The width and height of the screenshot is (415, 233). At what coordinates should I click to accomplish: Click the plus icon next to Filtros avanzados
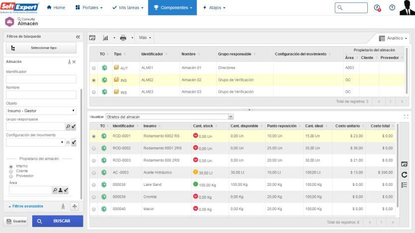[74, 206]
